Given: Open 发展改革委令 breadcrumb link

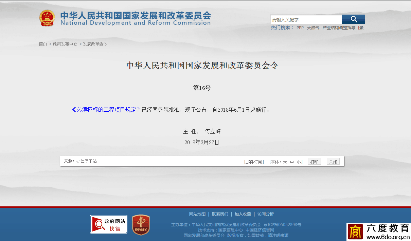Looking at the screenshot, I should point(95,44).
